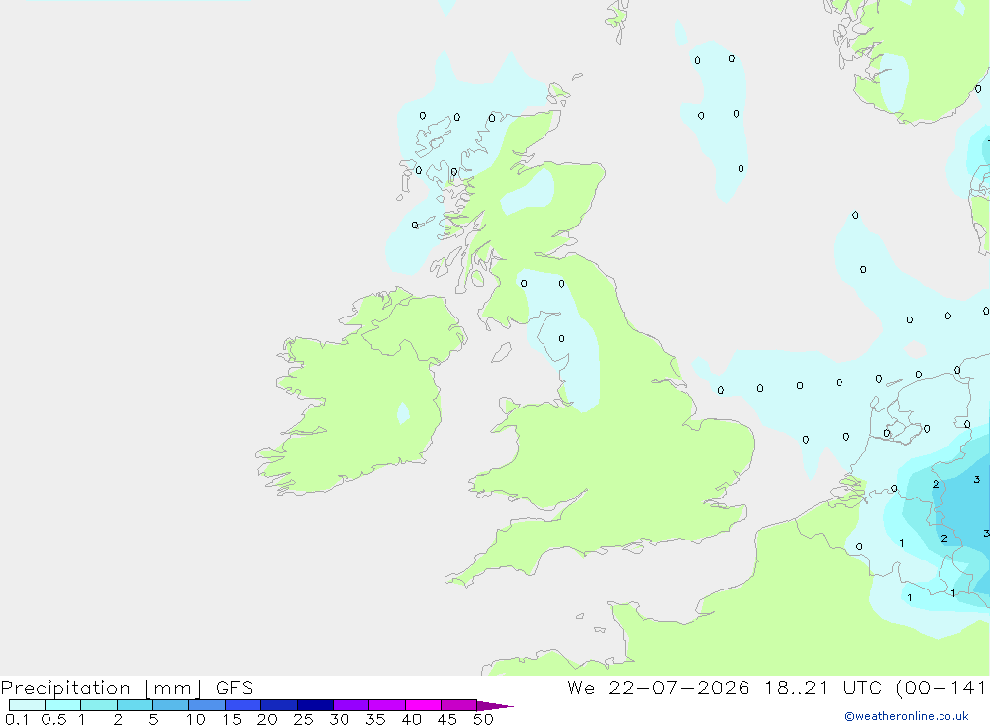Click the light-blue patch in northern Scotland
This screenshot has height=725, width=990.
(x=529, y=191)
